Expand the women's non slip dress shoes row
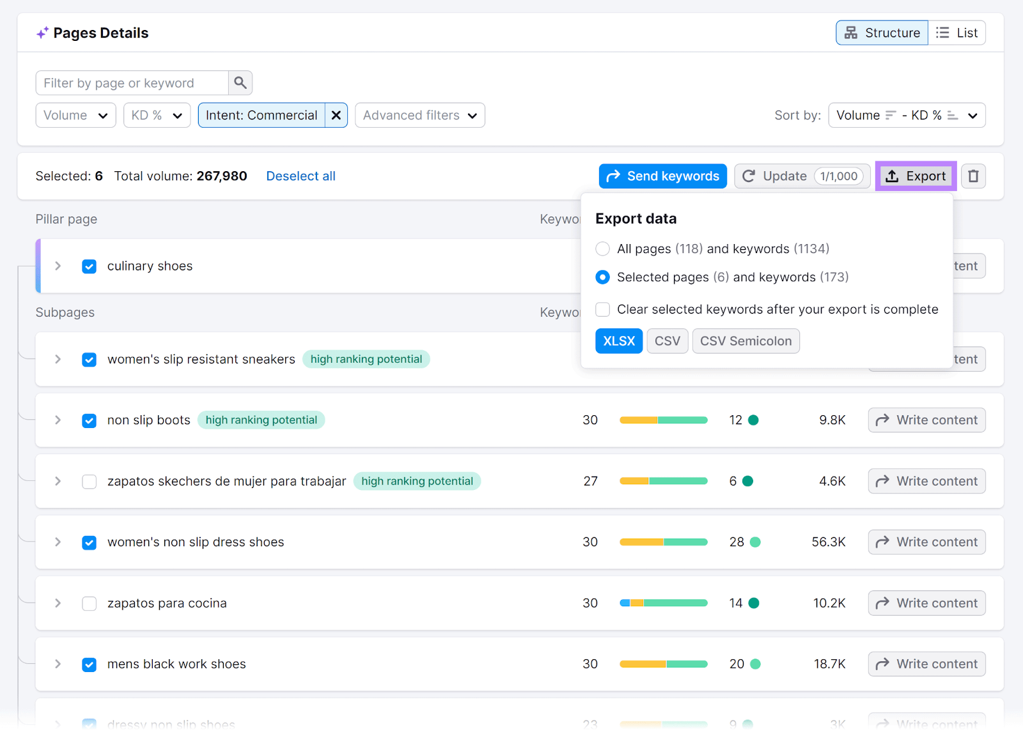The width and height of the screenshot is (1023, 734). click(58, 542)
